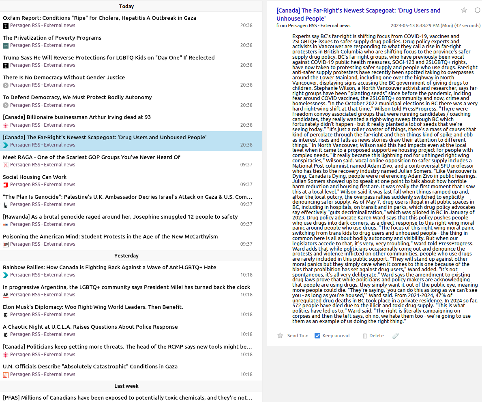
Task: Click feed icon of Meet RAGA entry
Action: pos(6,165)
